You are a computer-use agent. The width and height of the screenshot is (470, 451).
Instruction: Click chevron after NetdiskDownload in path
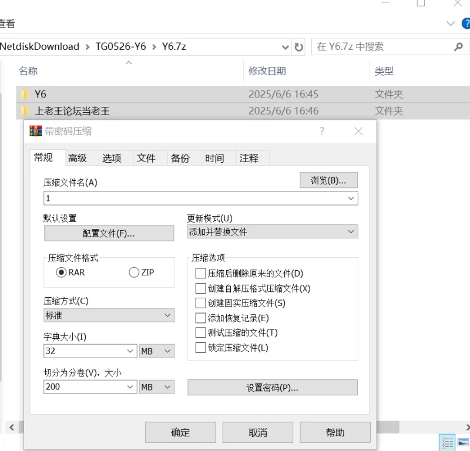coord(88,47)
